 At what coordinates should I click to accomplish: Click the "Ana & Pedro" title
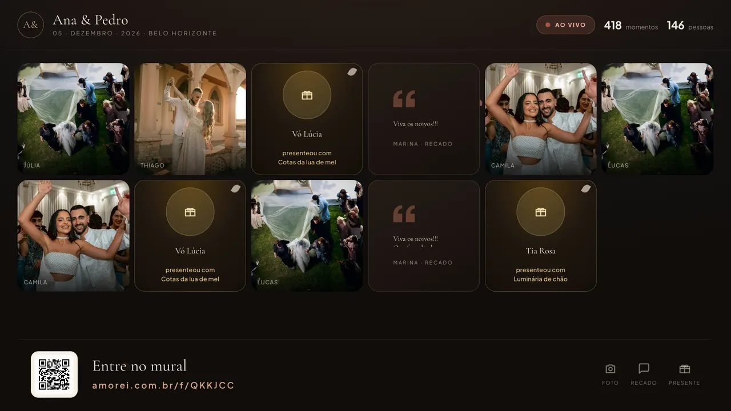click(90, 20)
